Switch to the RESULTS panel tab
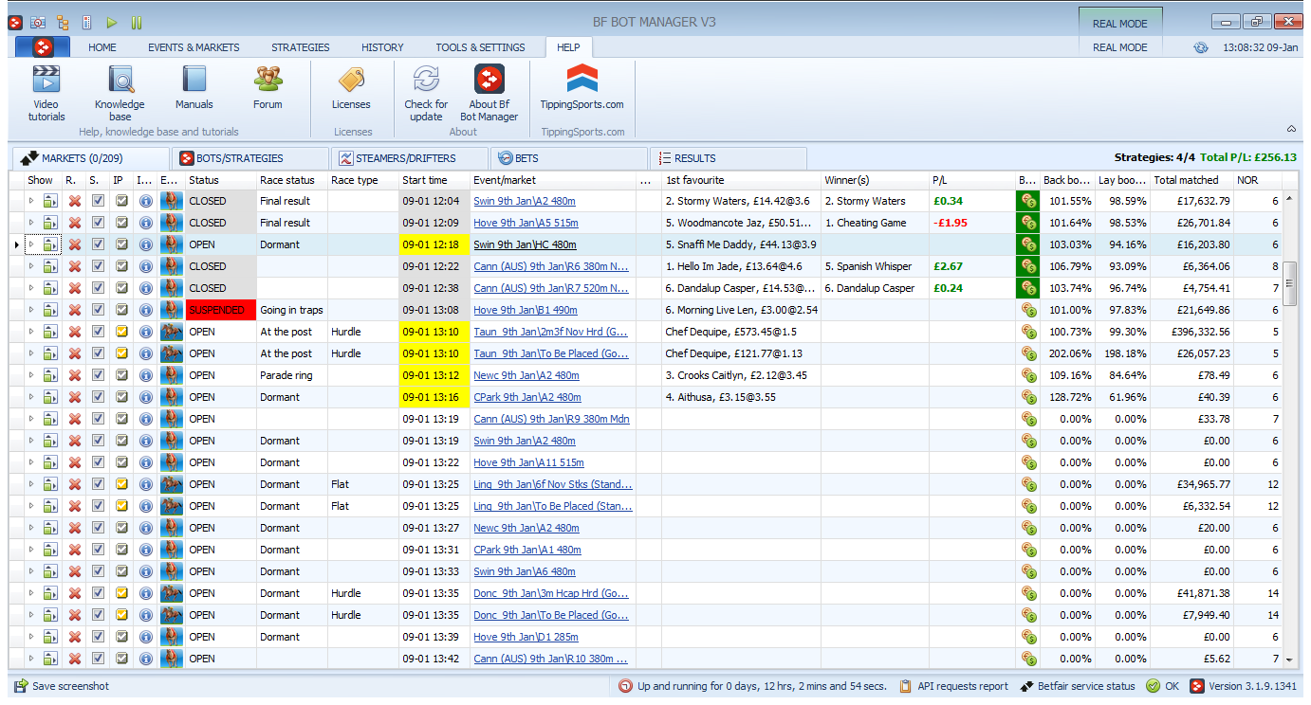 [728, 158]
